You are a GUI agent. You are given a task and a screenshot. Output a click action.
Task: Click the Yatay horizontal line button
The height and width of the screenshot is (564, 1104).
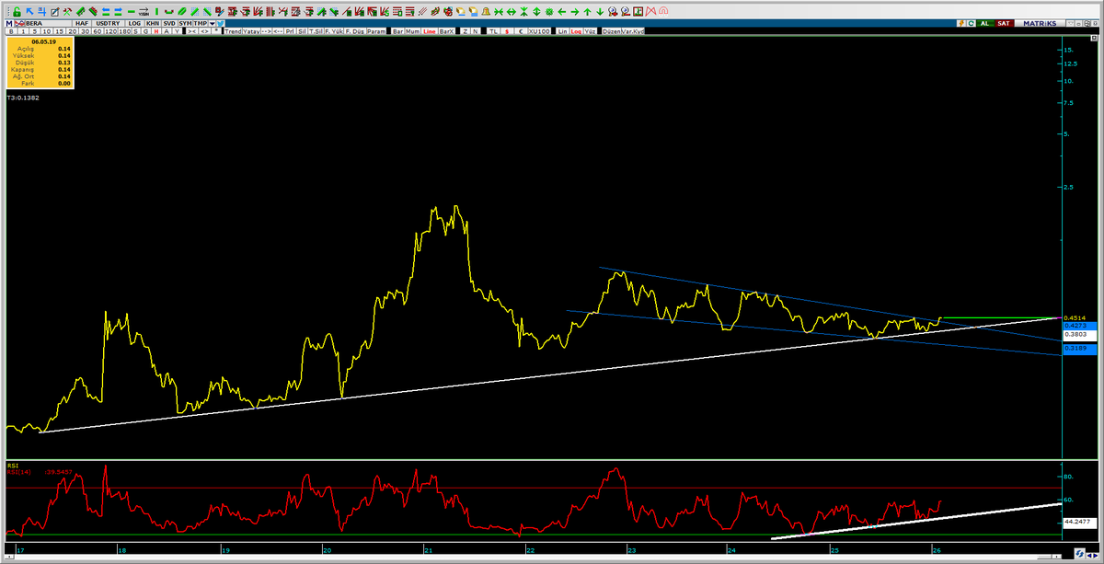coord(251,31)
